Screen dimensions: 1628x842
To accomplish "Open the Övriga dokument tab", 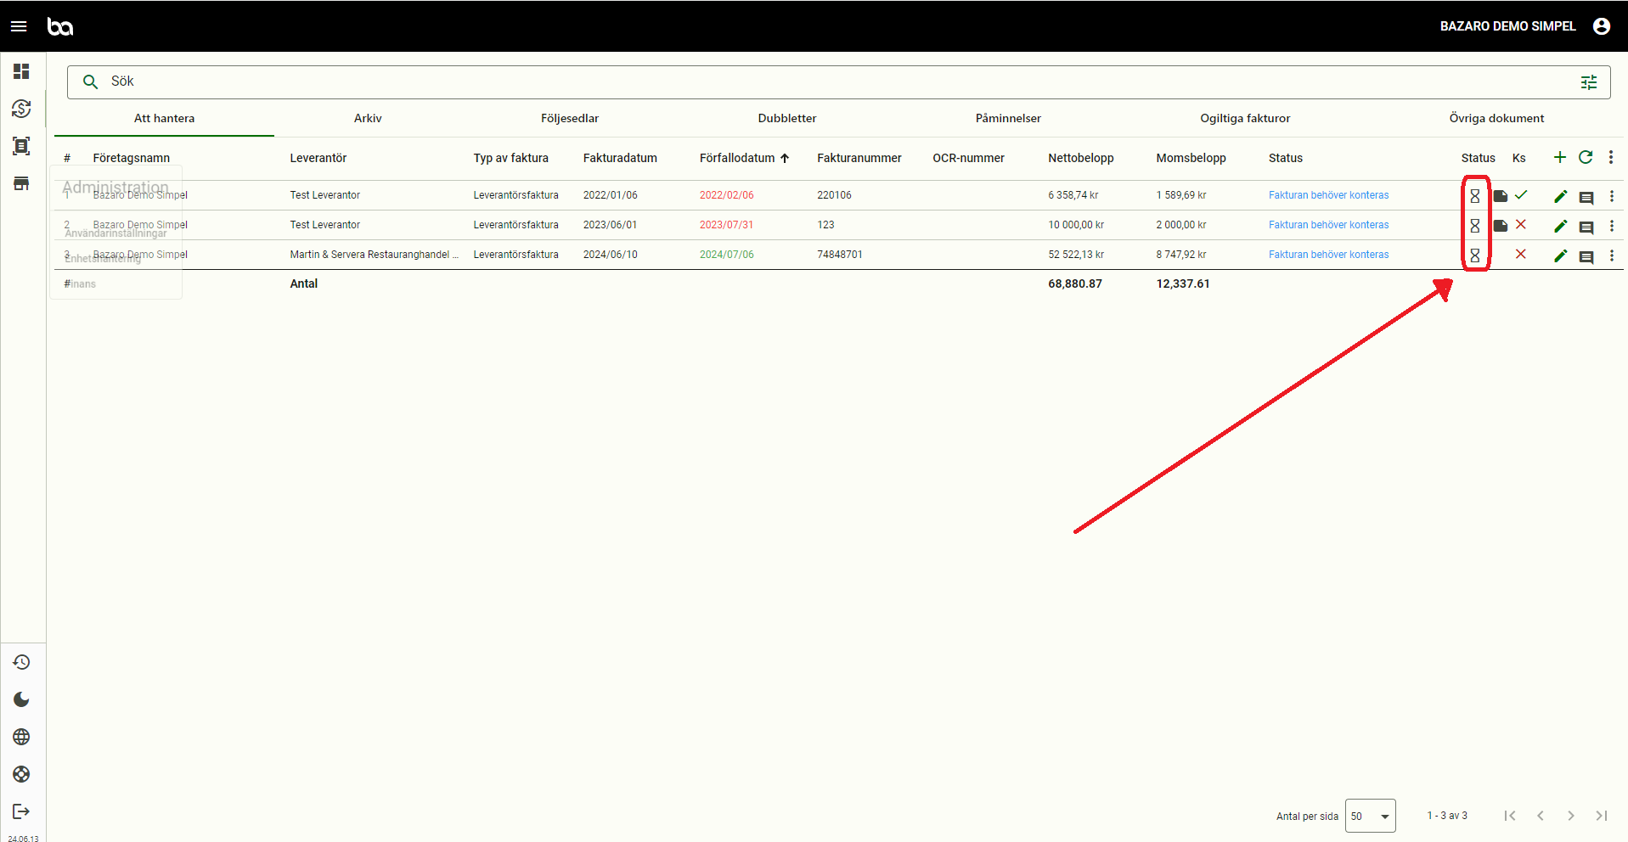I will point(1496,119).
